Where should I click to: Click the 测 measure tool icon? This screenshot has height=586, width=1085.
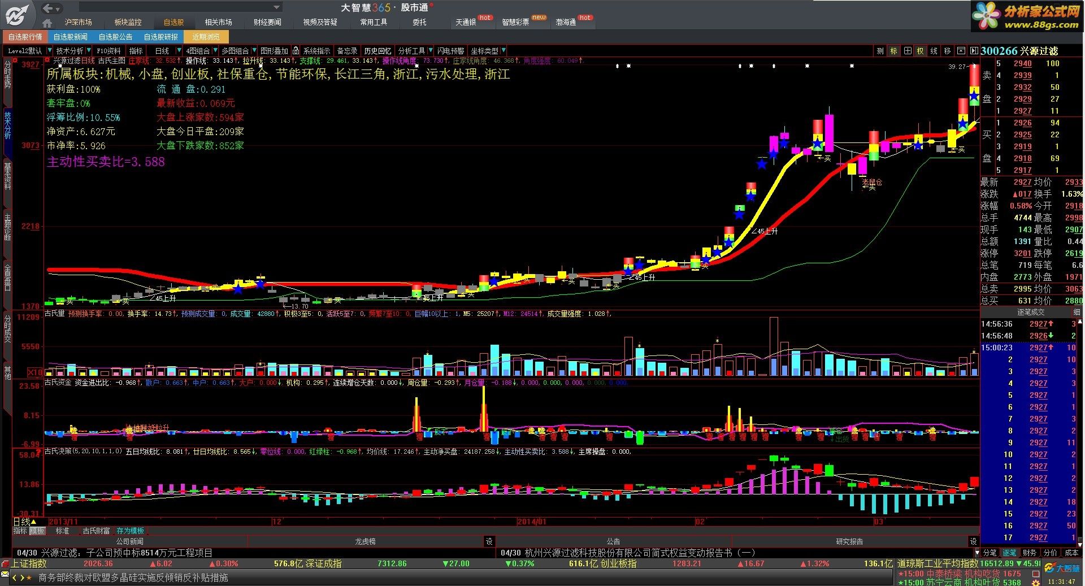880,51
